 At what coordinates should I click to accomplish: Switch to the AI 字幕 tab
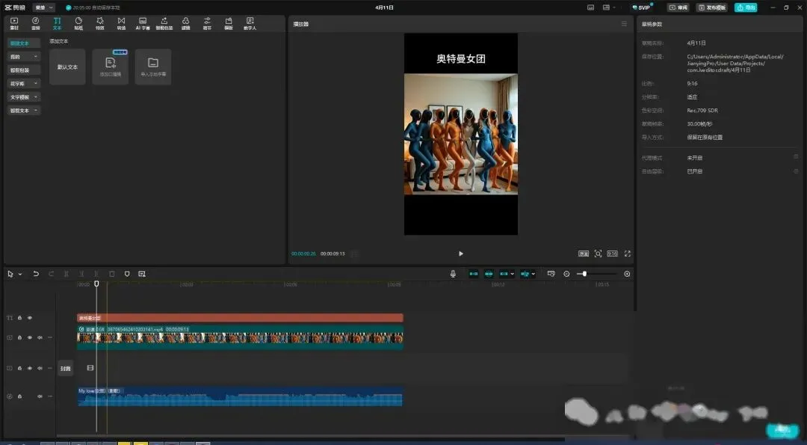(143, 23)
